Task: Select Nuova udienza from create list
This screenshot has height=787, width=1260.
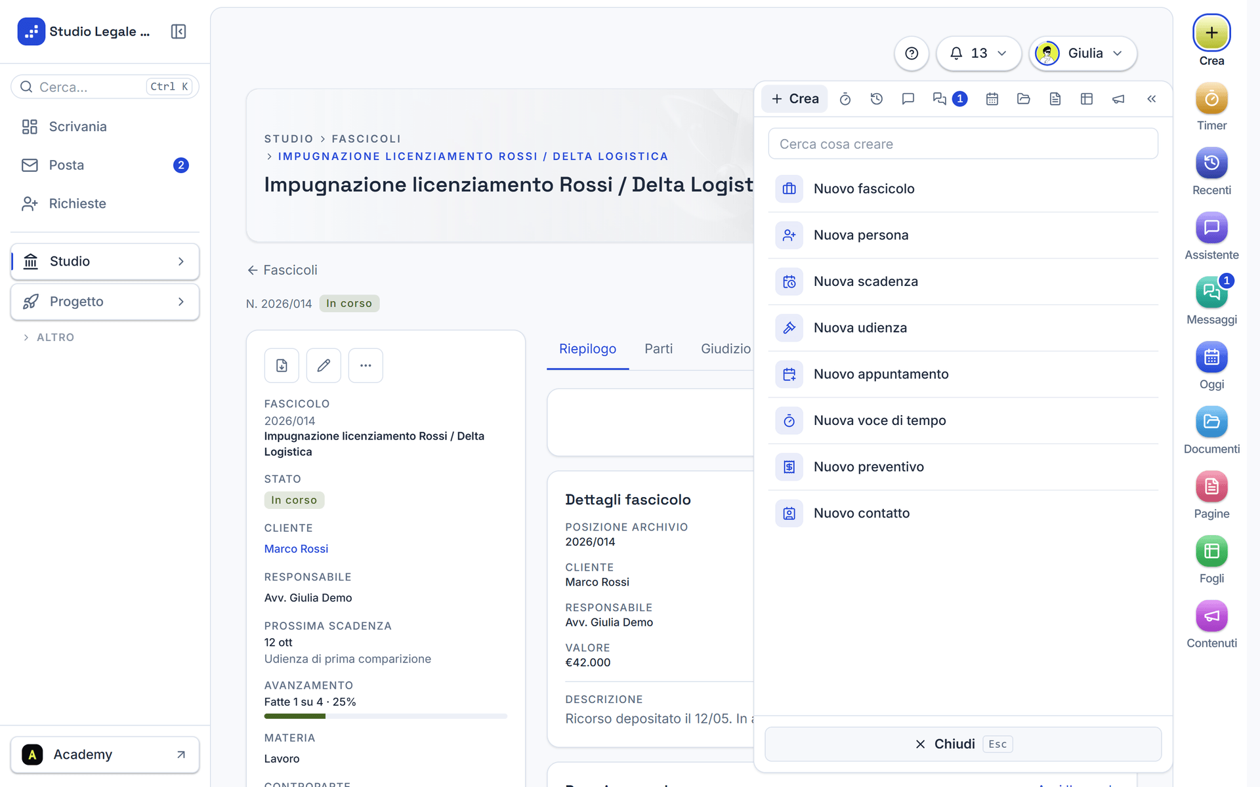Action: point(963,328)
